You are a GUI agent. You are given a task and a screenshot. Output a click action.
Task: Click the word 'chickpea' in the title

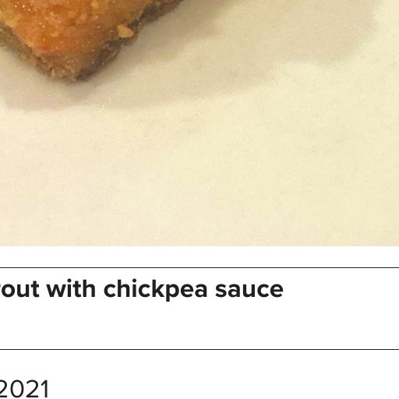click(155, 290)
